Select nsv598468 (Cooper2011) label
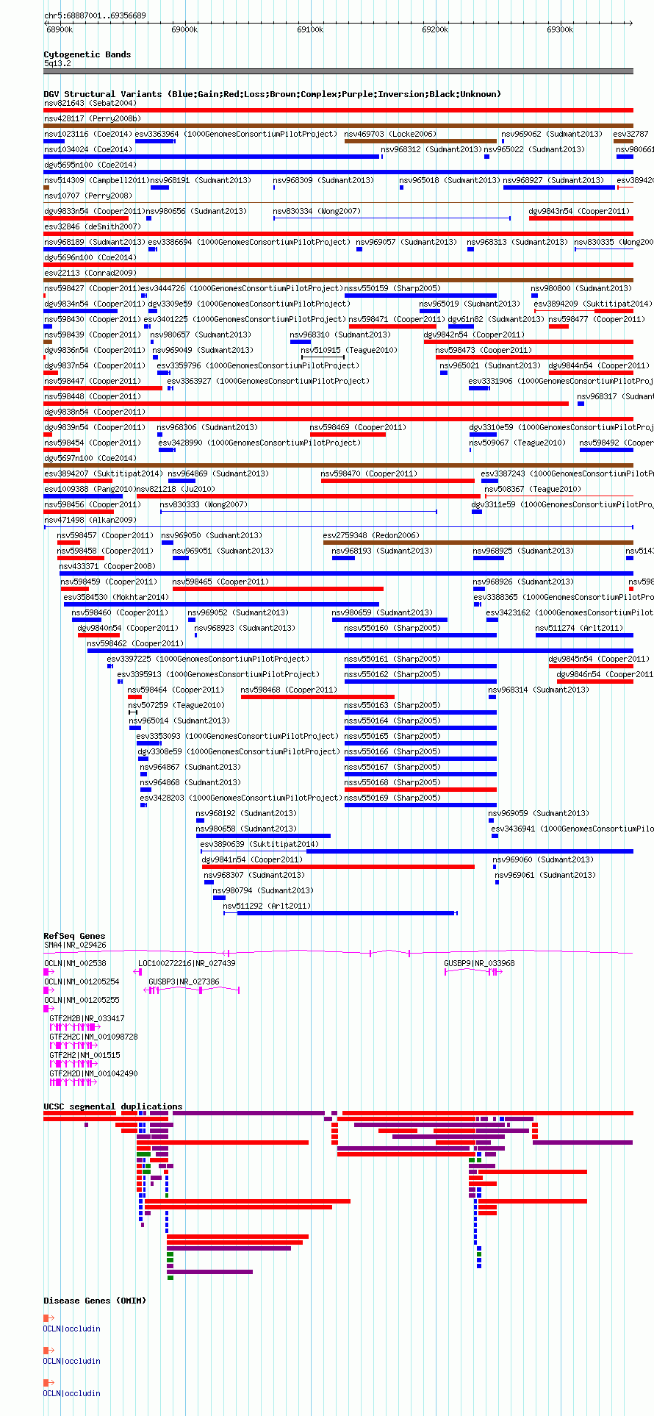 pos(289,690)
